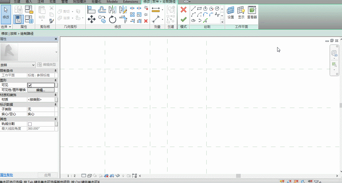Click the 1 : 2 view scale button
Viewport: 342px width, 183px height.
pyautogui.click(x=72, y=176)
